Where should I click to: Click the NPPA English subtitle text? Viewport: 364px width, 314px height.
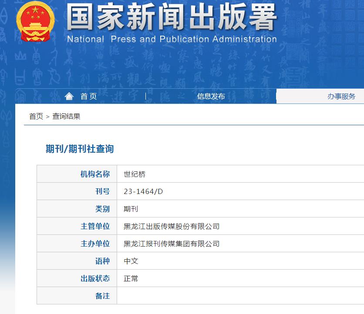point(171,39)
